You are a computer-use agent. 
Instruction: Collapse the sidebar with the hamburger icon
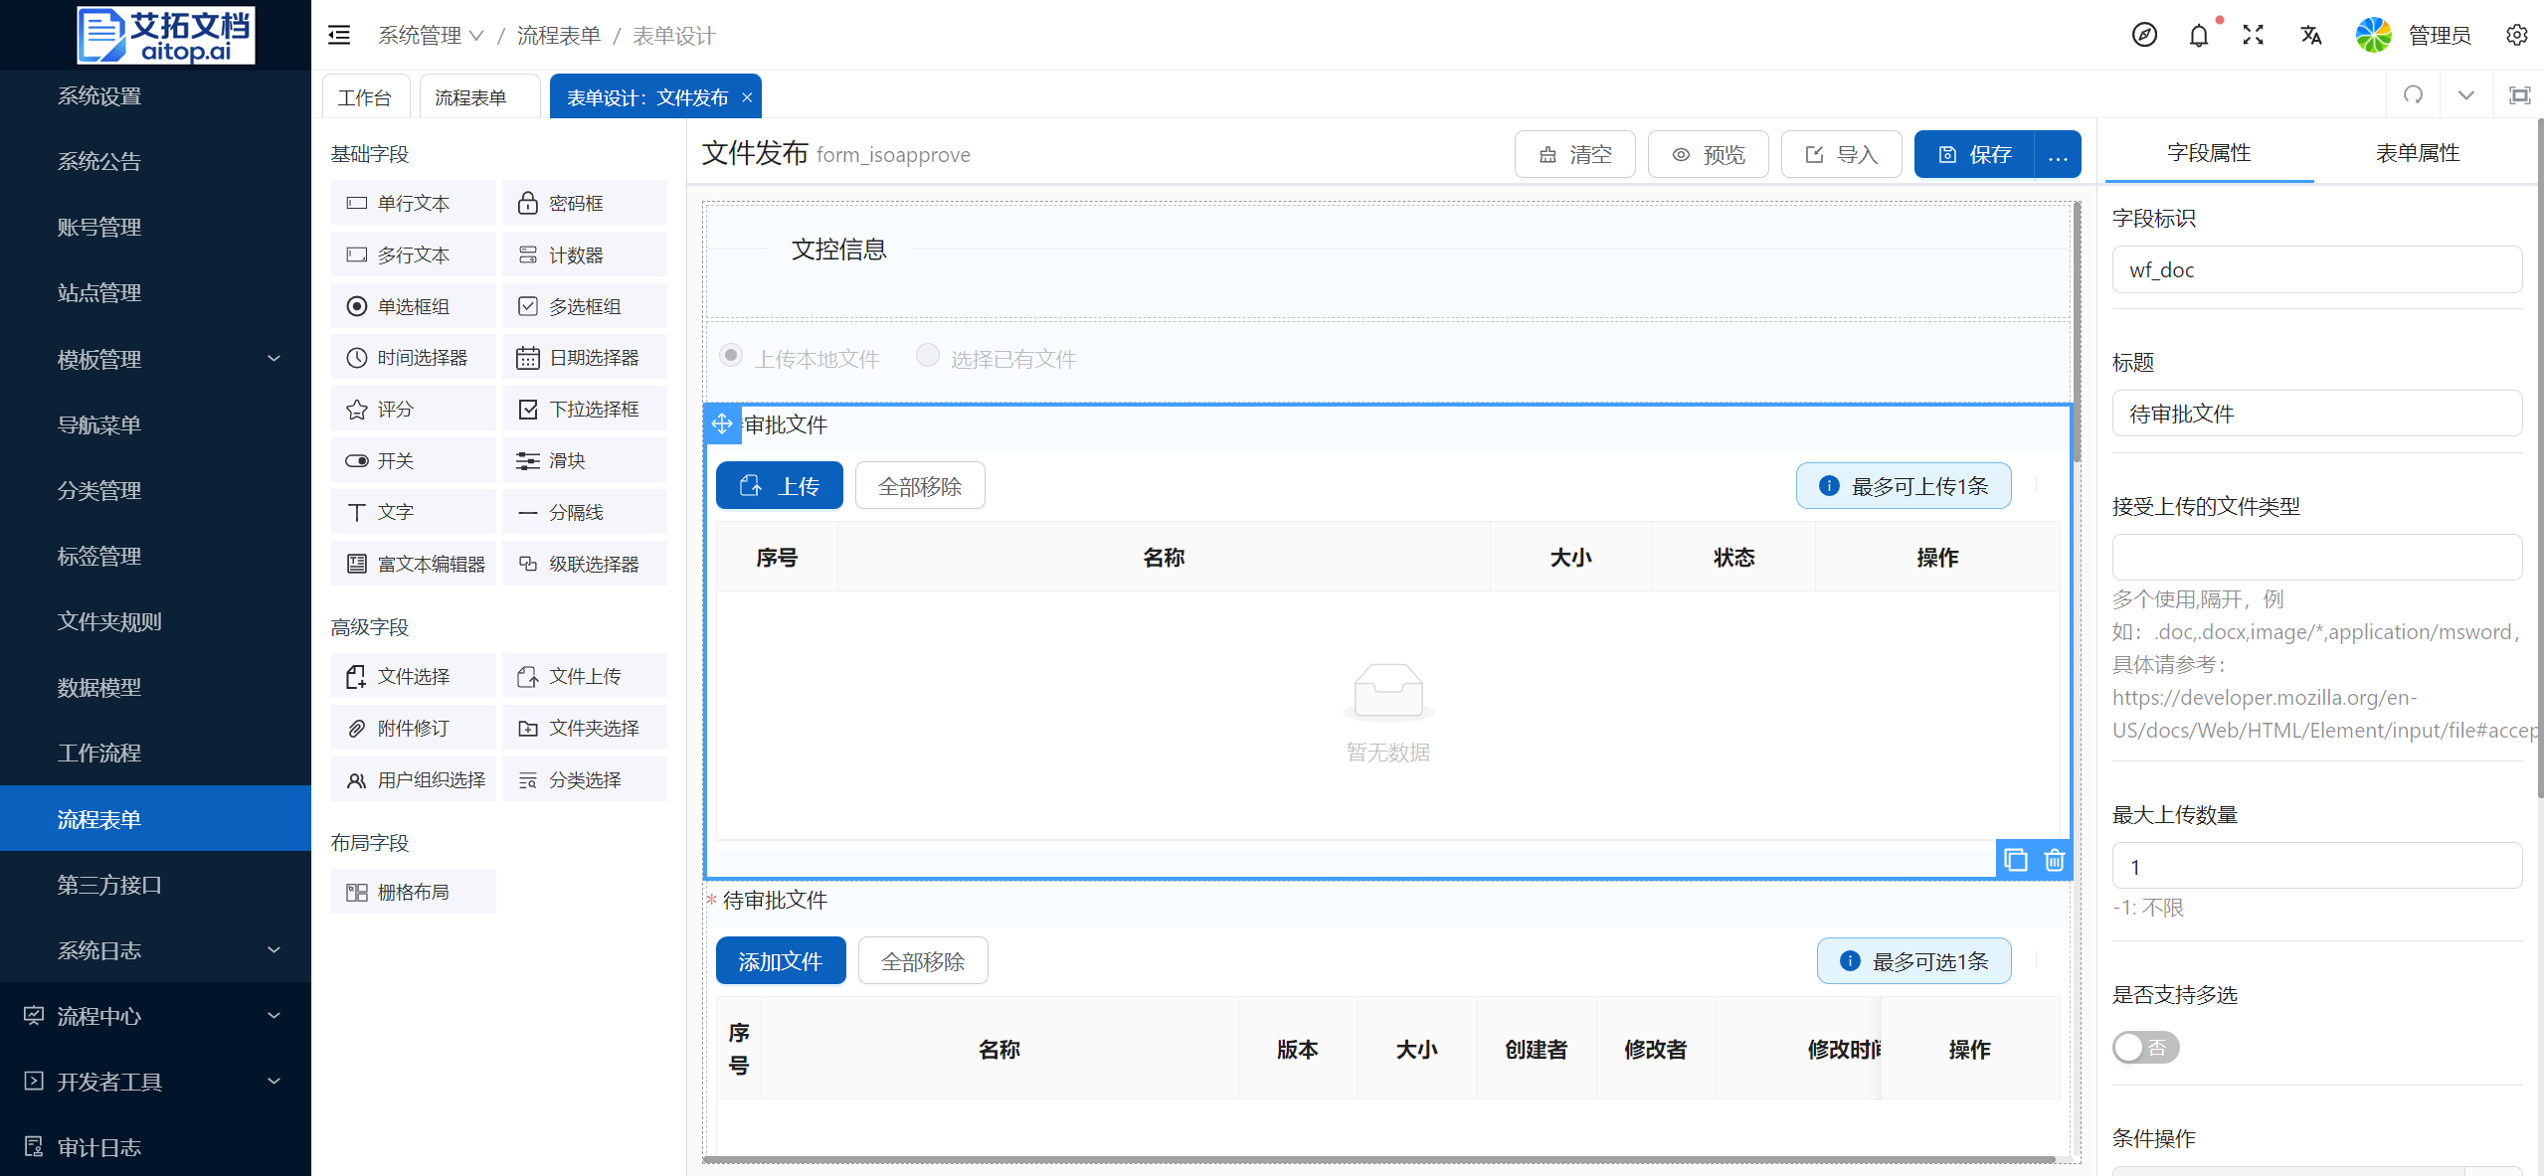[x=339, y=36]
